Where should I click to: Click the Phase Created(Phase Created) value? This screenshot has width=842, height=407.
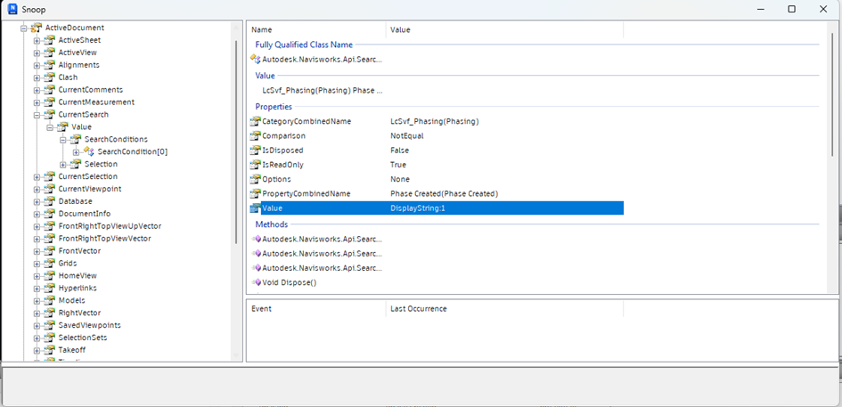(x=444, y=193)
